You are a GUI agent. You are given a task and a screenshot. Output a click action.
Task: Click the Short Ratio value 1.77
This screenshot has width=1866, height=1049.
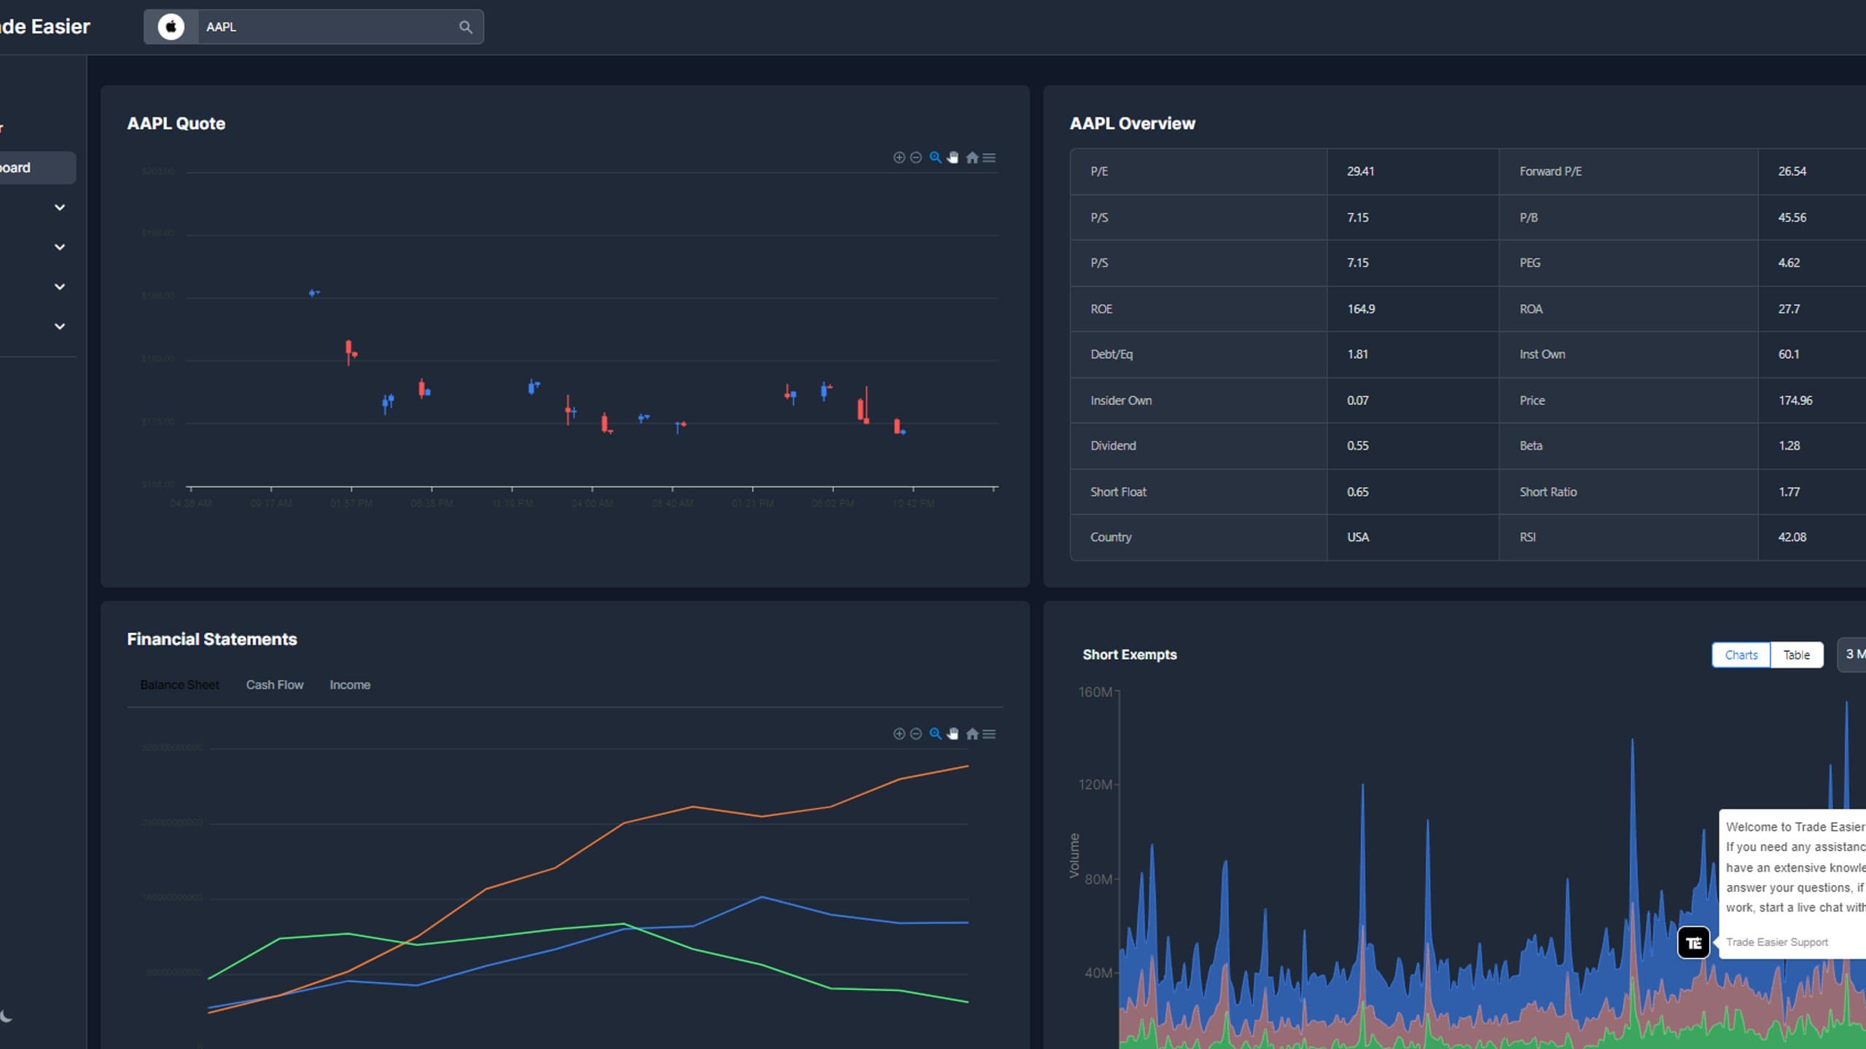(x=1789, y=492)
